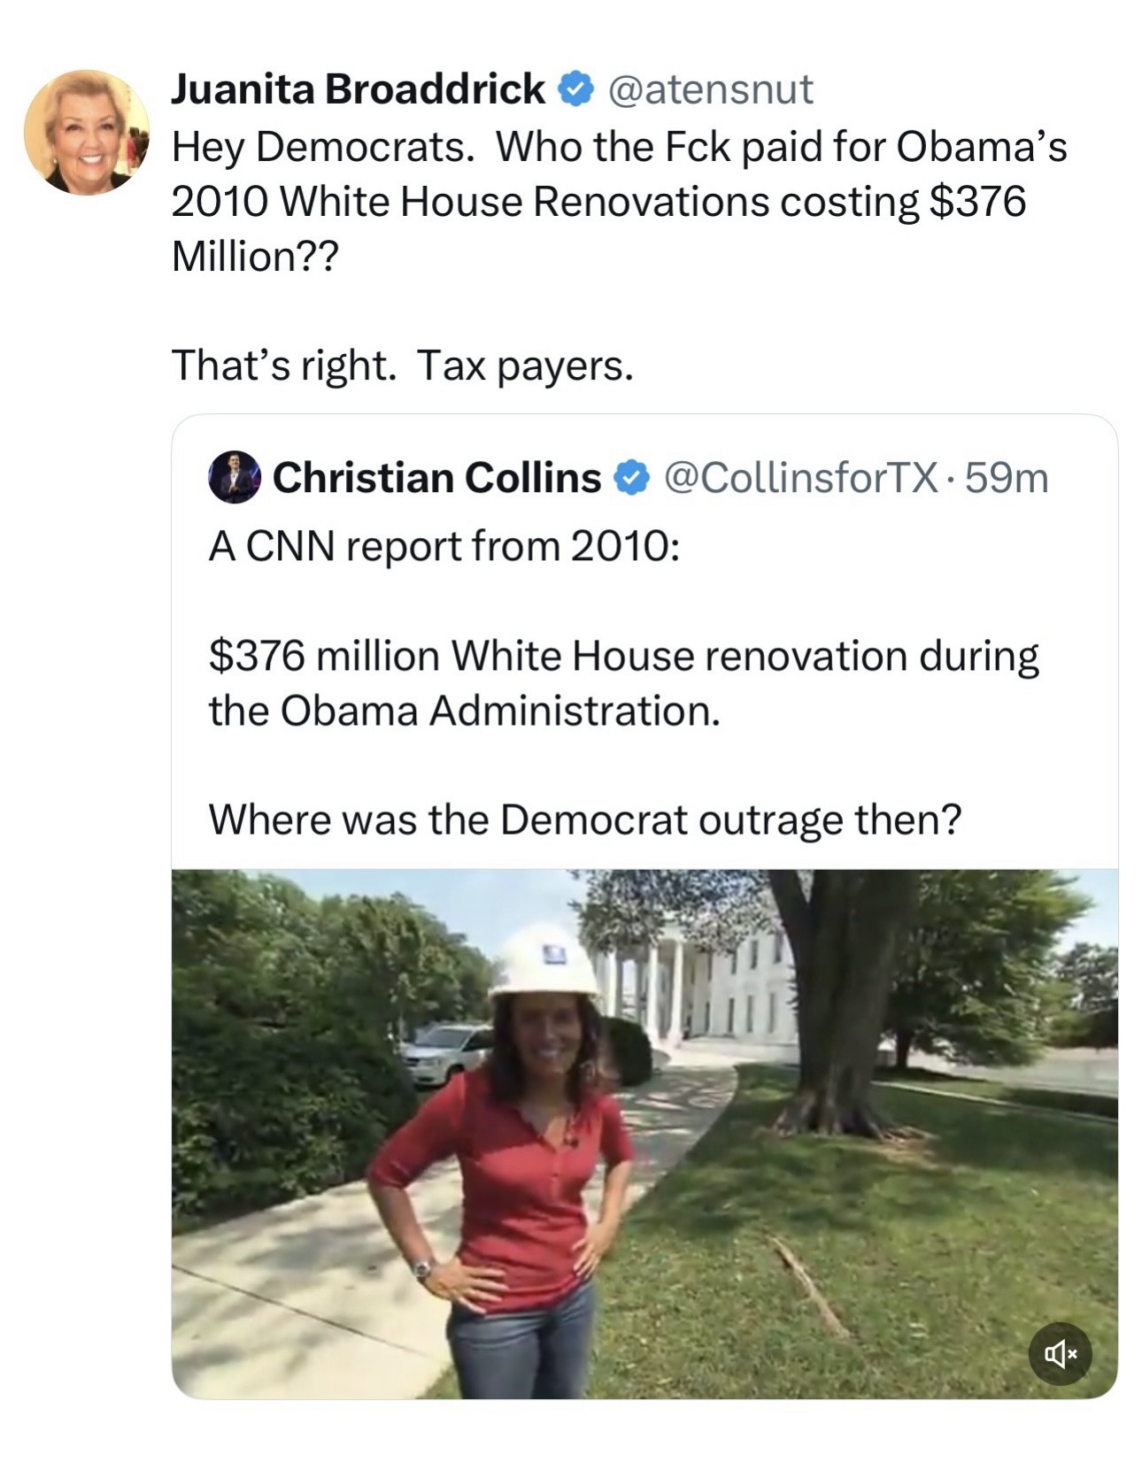This screenshot has width=1142, height=1477.
Task: Click the white hard hat in video
Action: (x=544, y=965)
